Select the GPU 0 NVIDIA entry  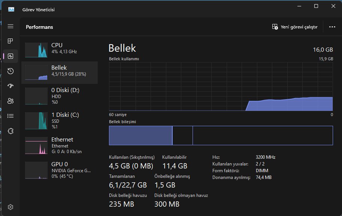(x=60, y=170)
